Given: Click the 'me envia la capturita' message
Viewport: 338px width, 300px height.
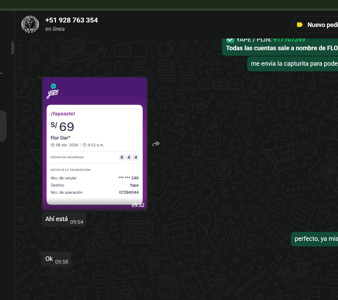Looking at the screenshot, I should point(294,64).
